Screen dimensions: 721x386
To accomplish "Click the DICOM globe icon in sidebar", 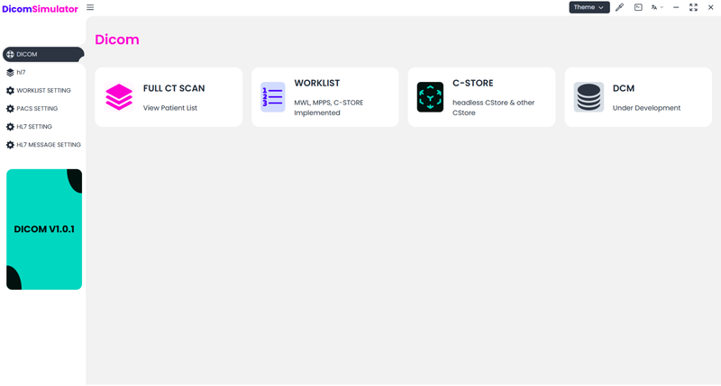I will (10, 54).
